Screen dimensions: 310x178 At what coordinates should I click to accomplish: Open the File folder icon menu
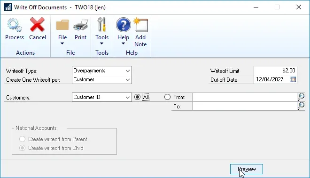point(62,25)
